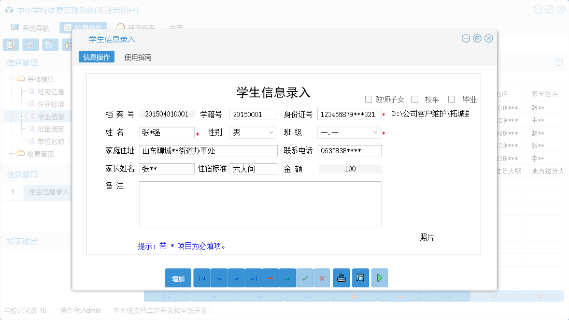Select 学生信息录入 in the 信息窗口 list
The height and width of the screenshot is (320, 569).
click(x=48, y=192)
